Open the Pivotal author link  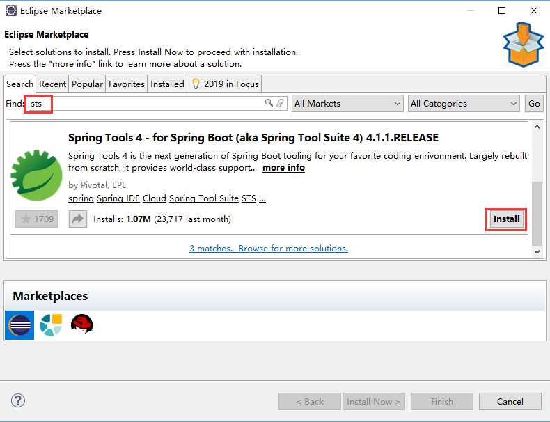(x=94, y=185)
